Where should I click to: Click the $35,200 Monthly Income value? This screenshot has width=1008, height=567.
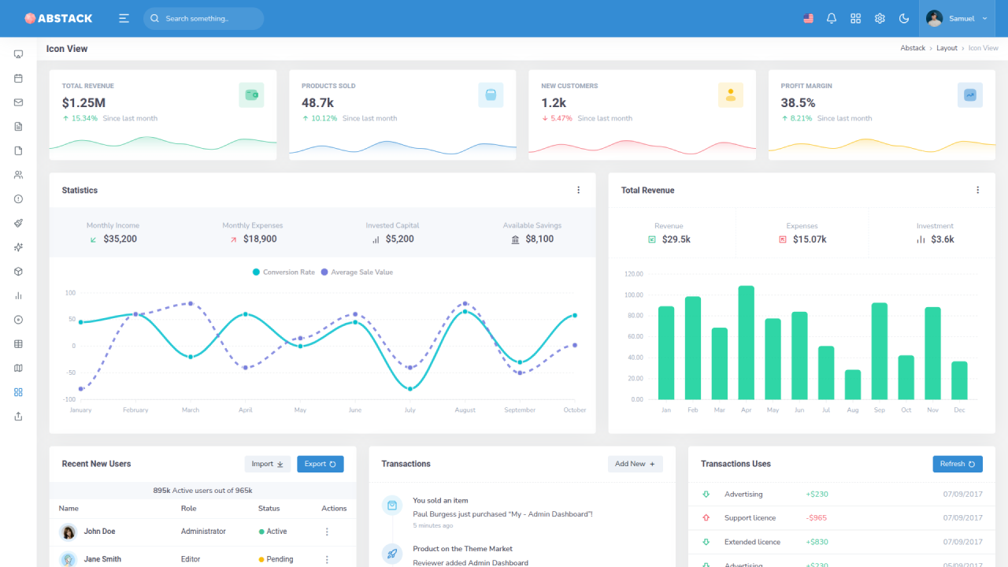(120, 239)
